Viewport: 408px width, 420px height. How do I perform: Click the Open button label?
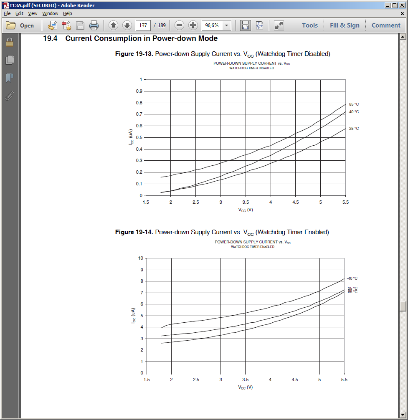click(27, 26)
